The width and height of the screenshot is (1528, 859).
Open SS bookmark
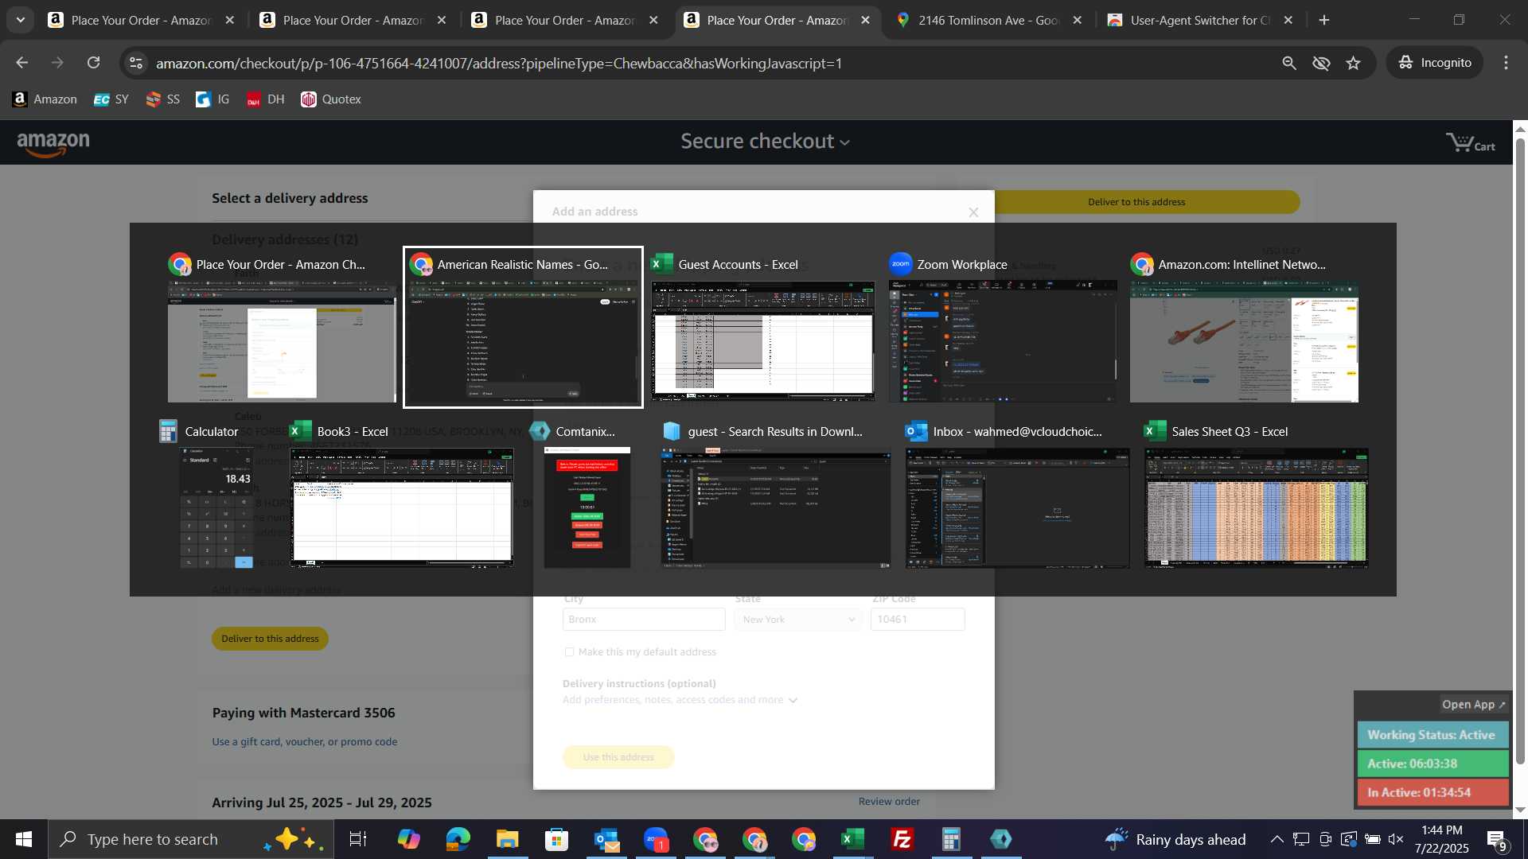pyautogui.click(x=162, y=99)
